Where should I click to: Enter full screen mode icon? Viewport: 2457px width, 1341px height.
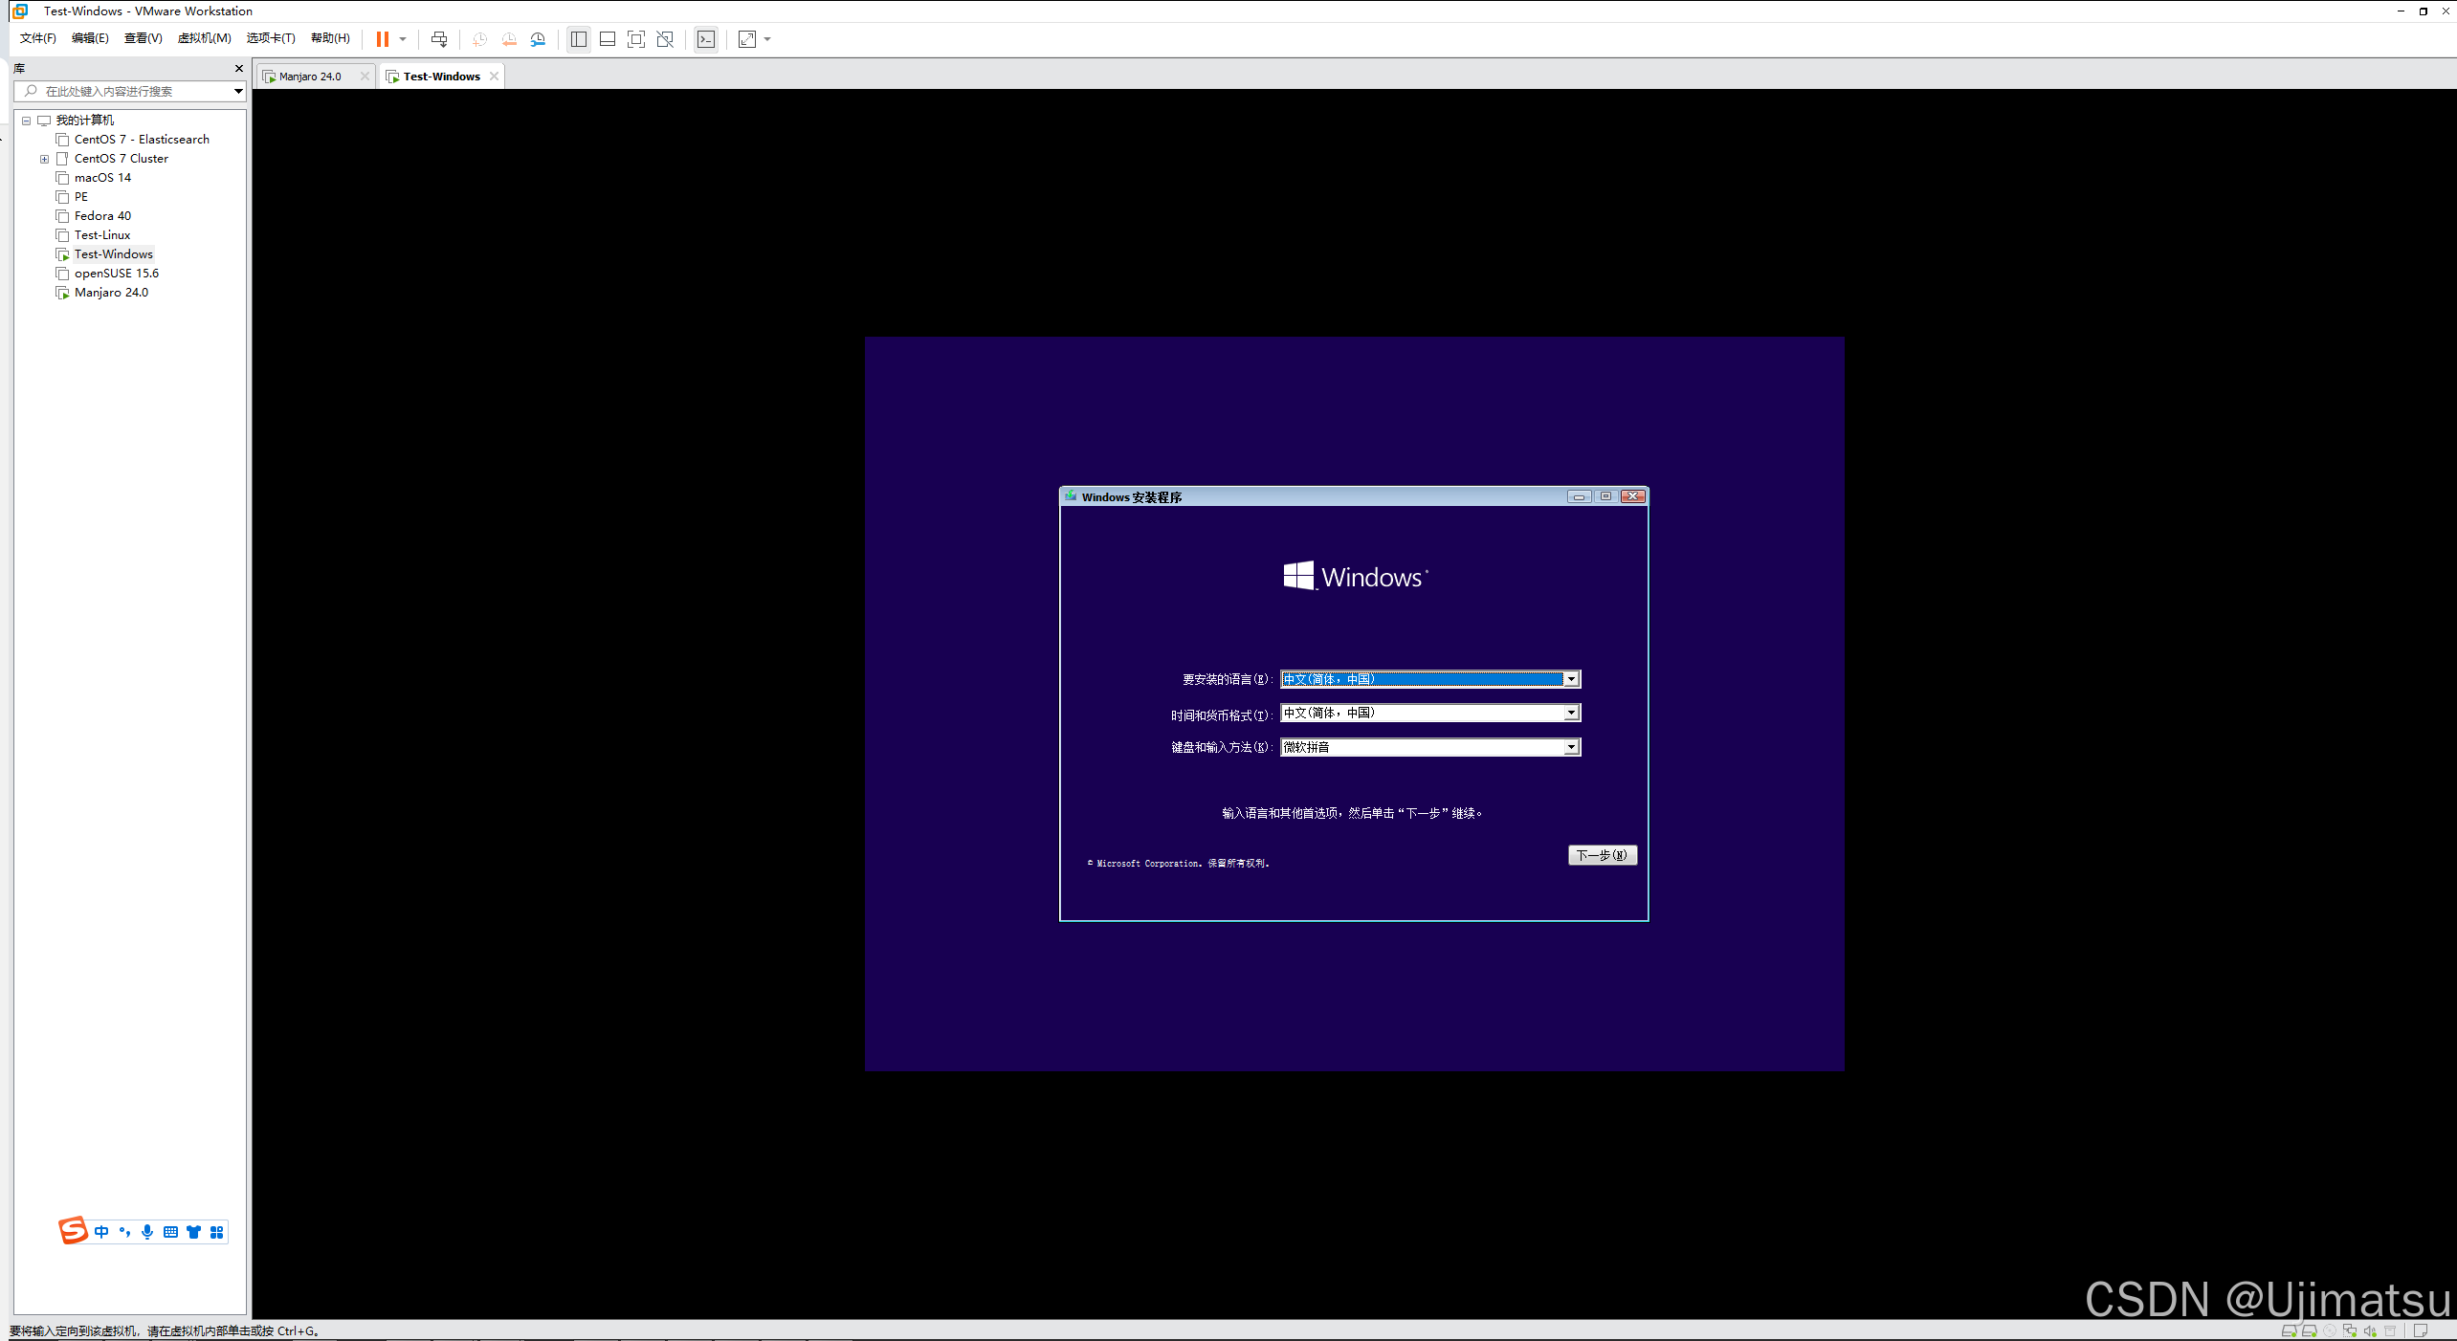(636, 39)
